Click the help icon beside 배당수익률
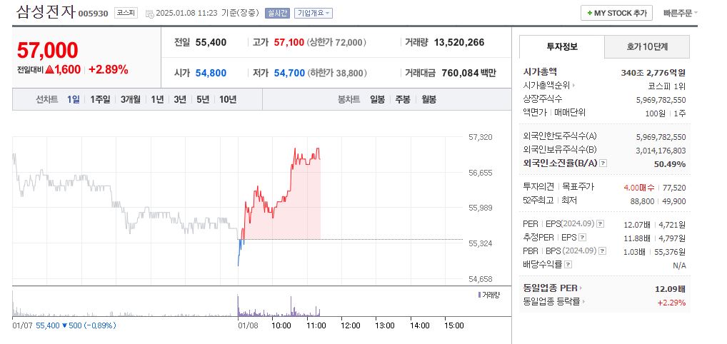Image resolution: width=727 pixels, height=344 pixels. point(568,265)
